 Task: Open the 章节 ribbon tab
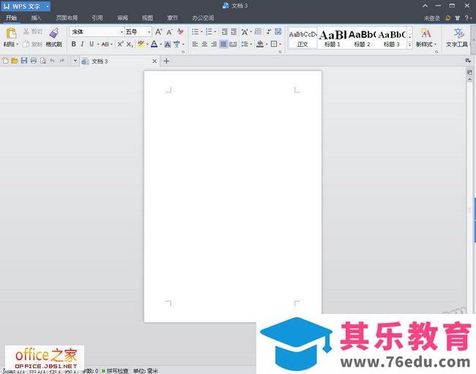(x=172, y=18)
